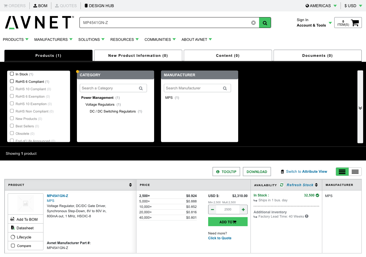Check the RoHS 10 Compliant filter
The width and height of the screenshot is (366, 257).
tap(12, 89)
